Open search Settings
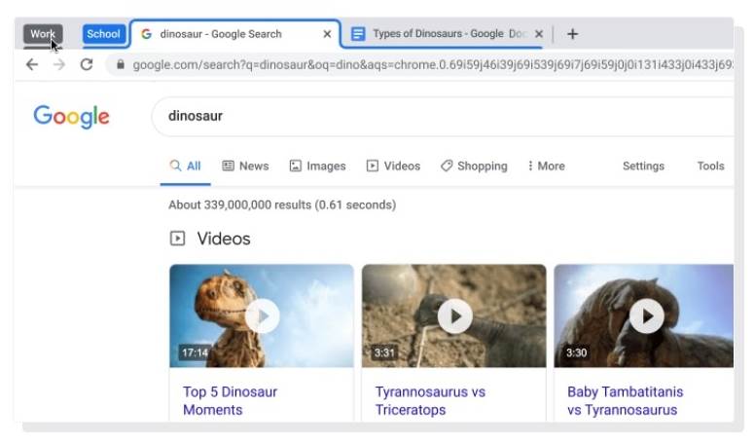Screen dimensions: 754x444 [x=643, y=166]
